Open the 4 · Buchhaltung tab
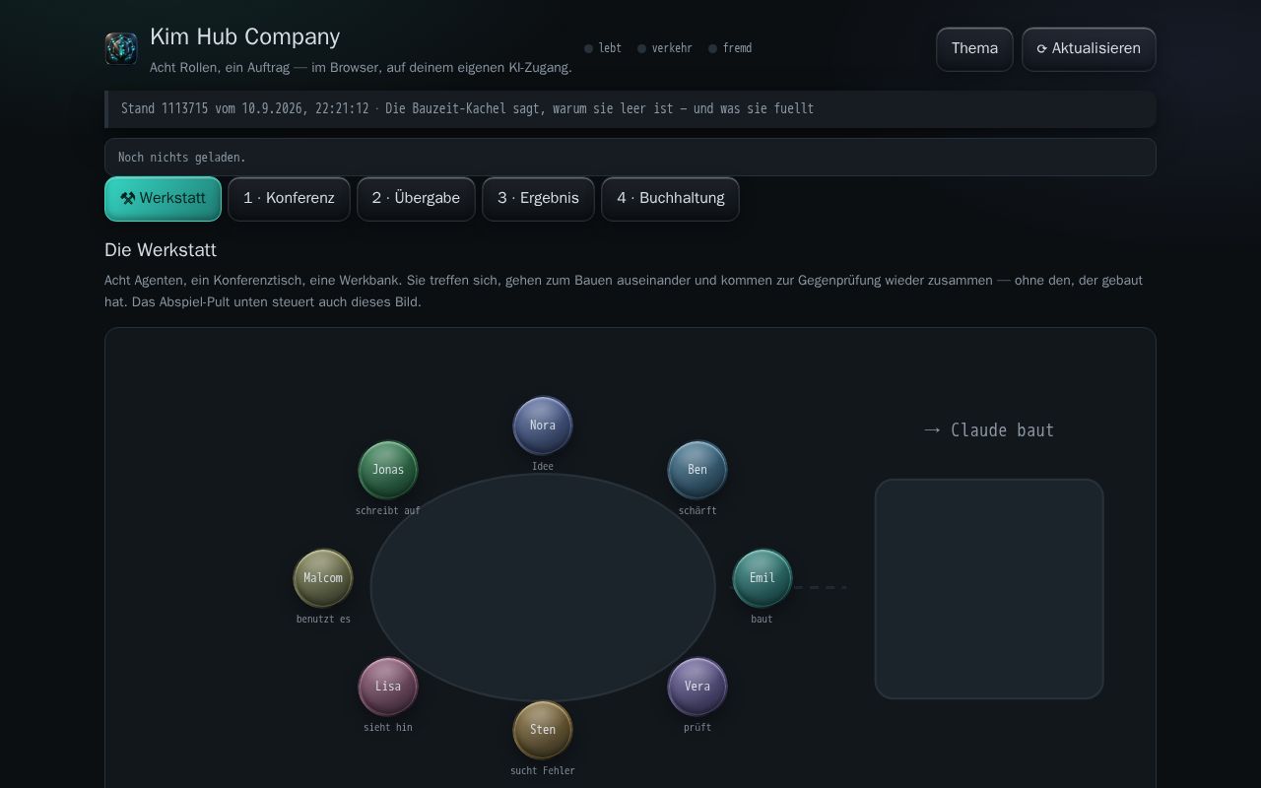Viewport: 1261px width, 788px height. (x=670, y=199)
